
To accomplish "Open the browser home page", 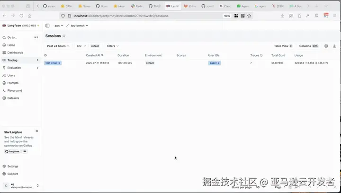I will 29,16.
